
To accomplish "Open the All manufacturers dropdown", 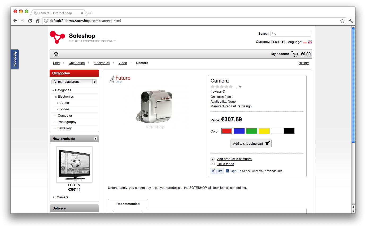I will (74, 82).
